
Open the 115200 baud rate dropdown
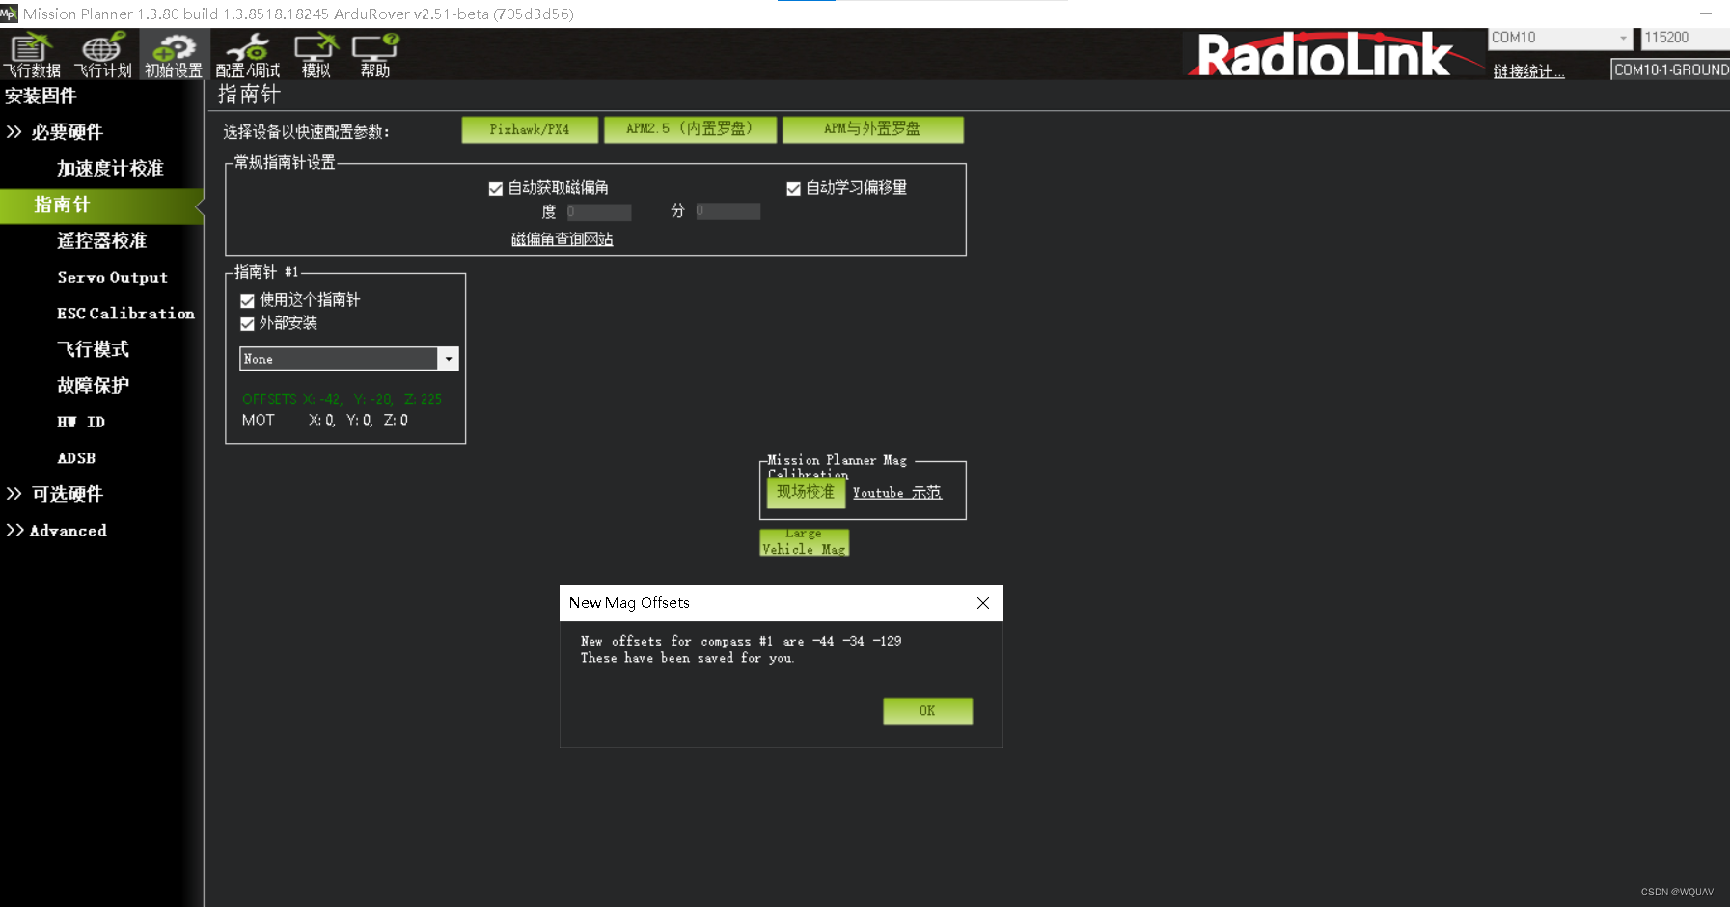pos(1685,38)
